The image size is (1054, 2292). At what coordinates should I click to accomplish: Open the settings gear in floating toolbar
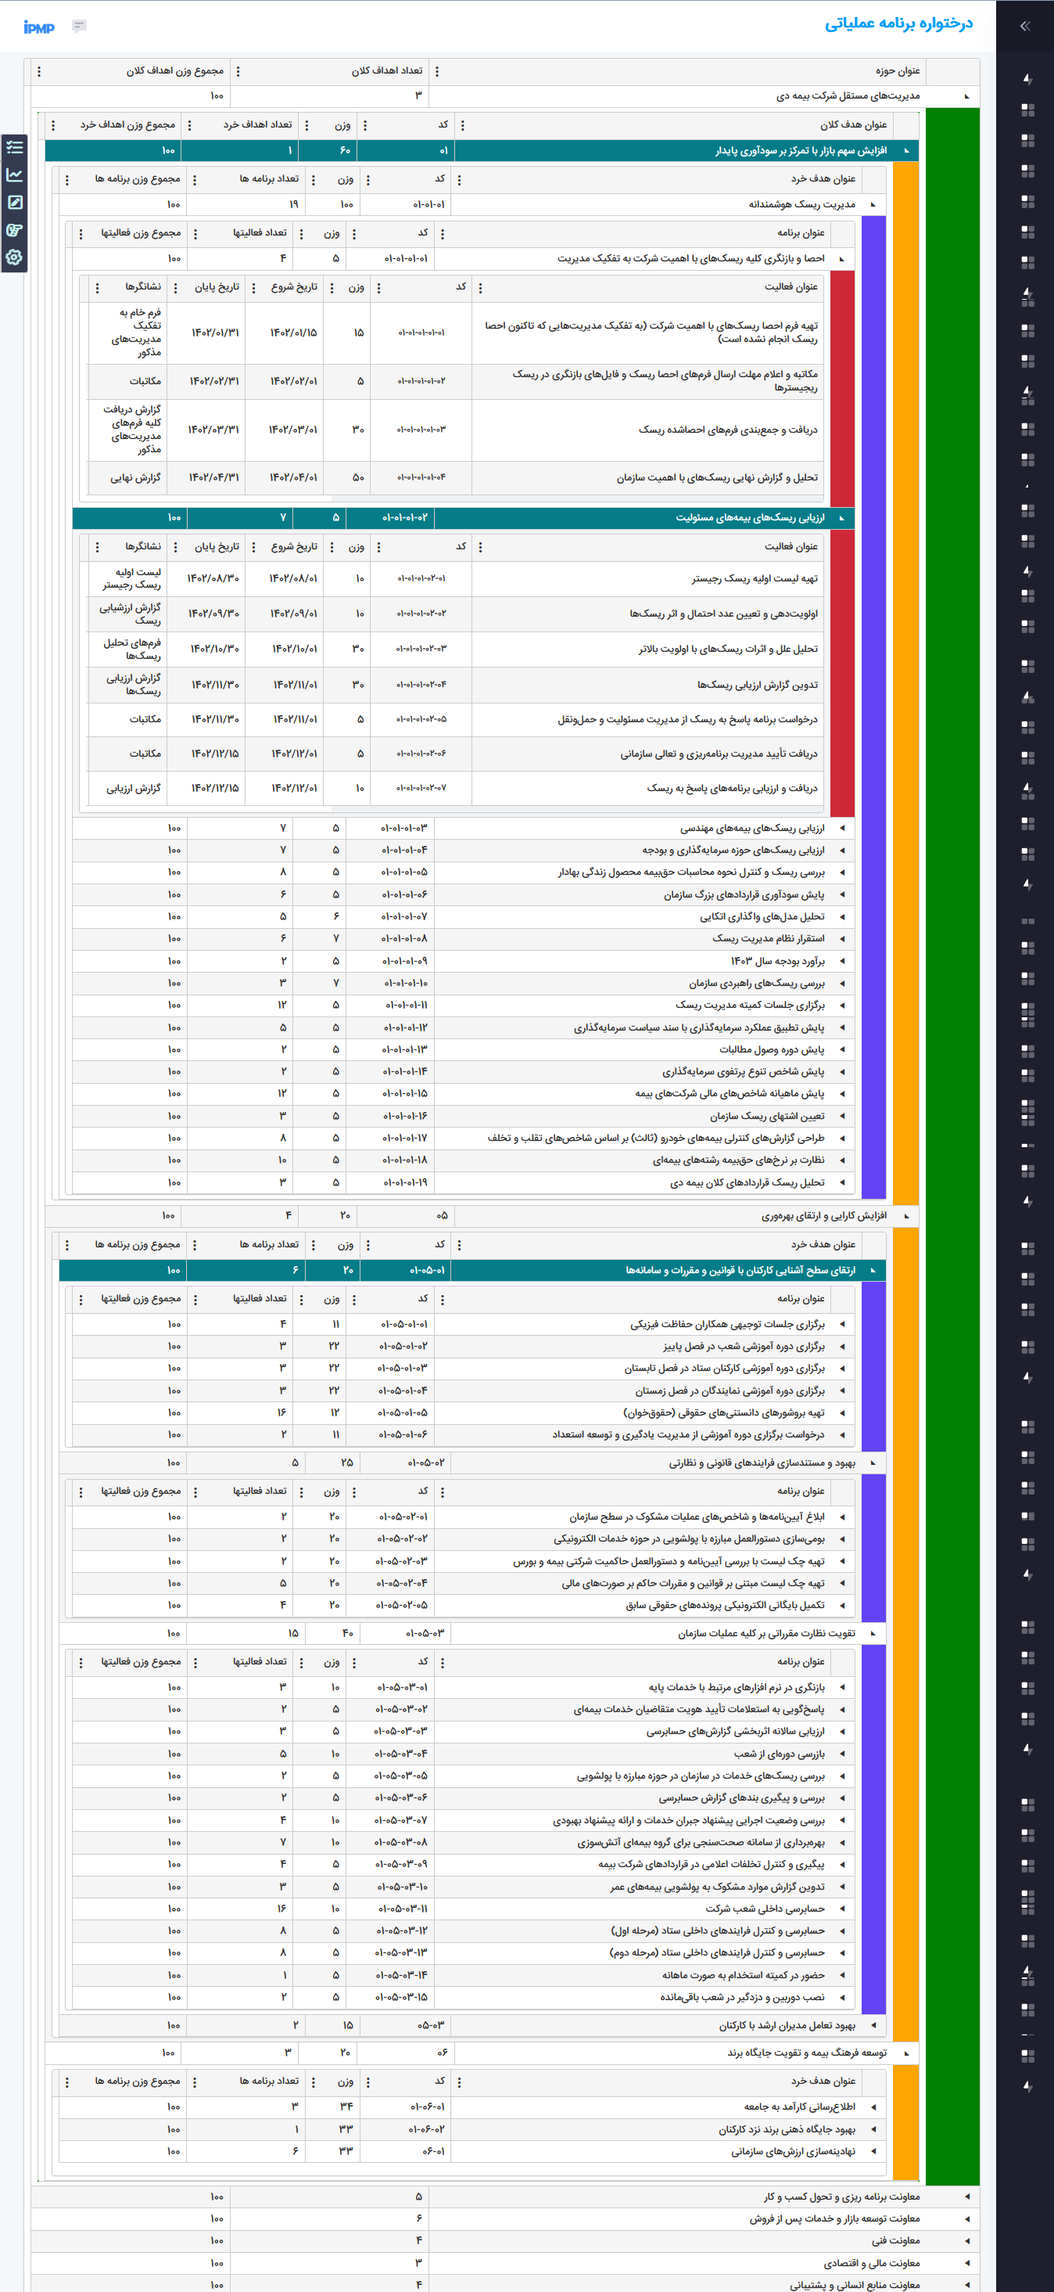[14, 258]
